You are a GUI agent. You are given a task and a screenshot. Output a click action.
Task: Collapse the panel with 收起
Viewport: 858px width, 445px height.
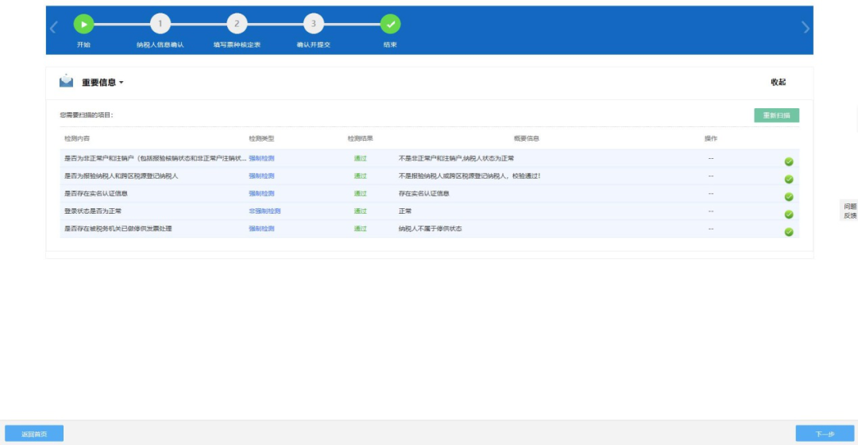point(778,82)
